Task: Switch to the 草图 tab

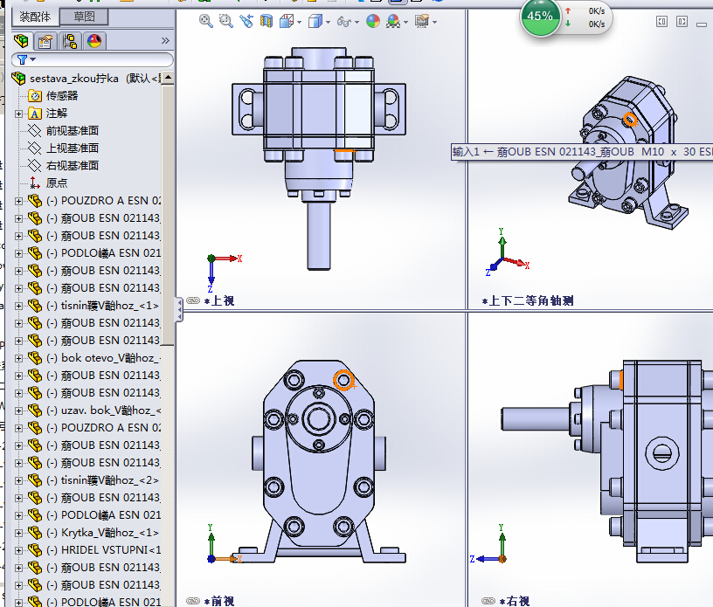Action: [x=84, y=17]
